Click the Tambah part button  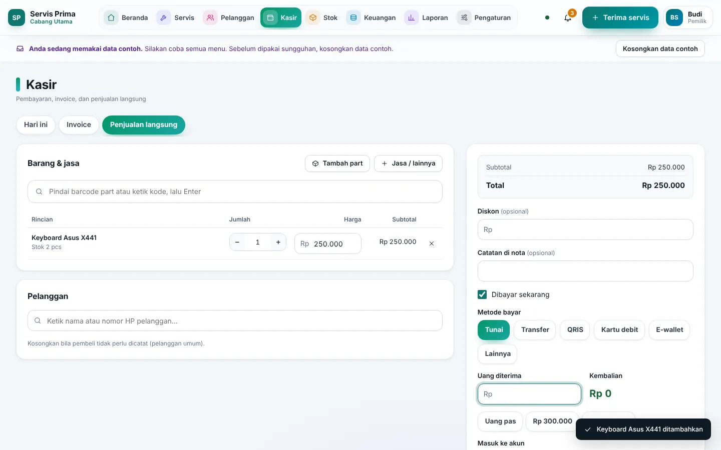click(x=337, y=163)
